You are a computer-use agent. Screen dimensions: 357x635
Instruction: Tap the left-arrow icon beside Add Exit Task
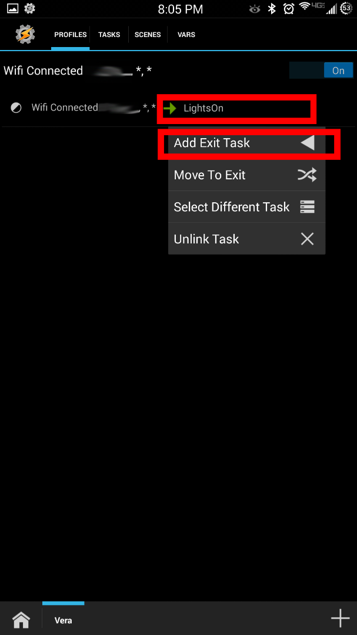pyautogui.click(x=306, y=142)
